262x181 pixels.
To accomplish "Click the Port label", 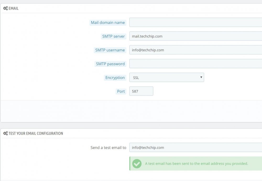I will 121,91.
